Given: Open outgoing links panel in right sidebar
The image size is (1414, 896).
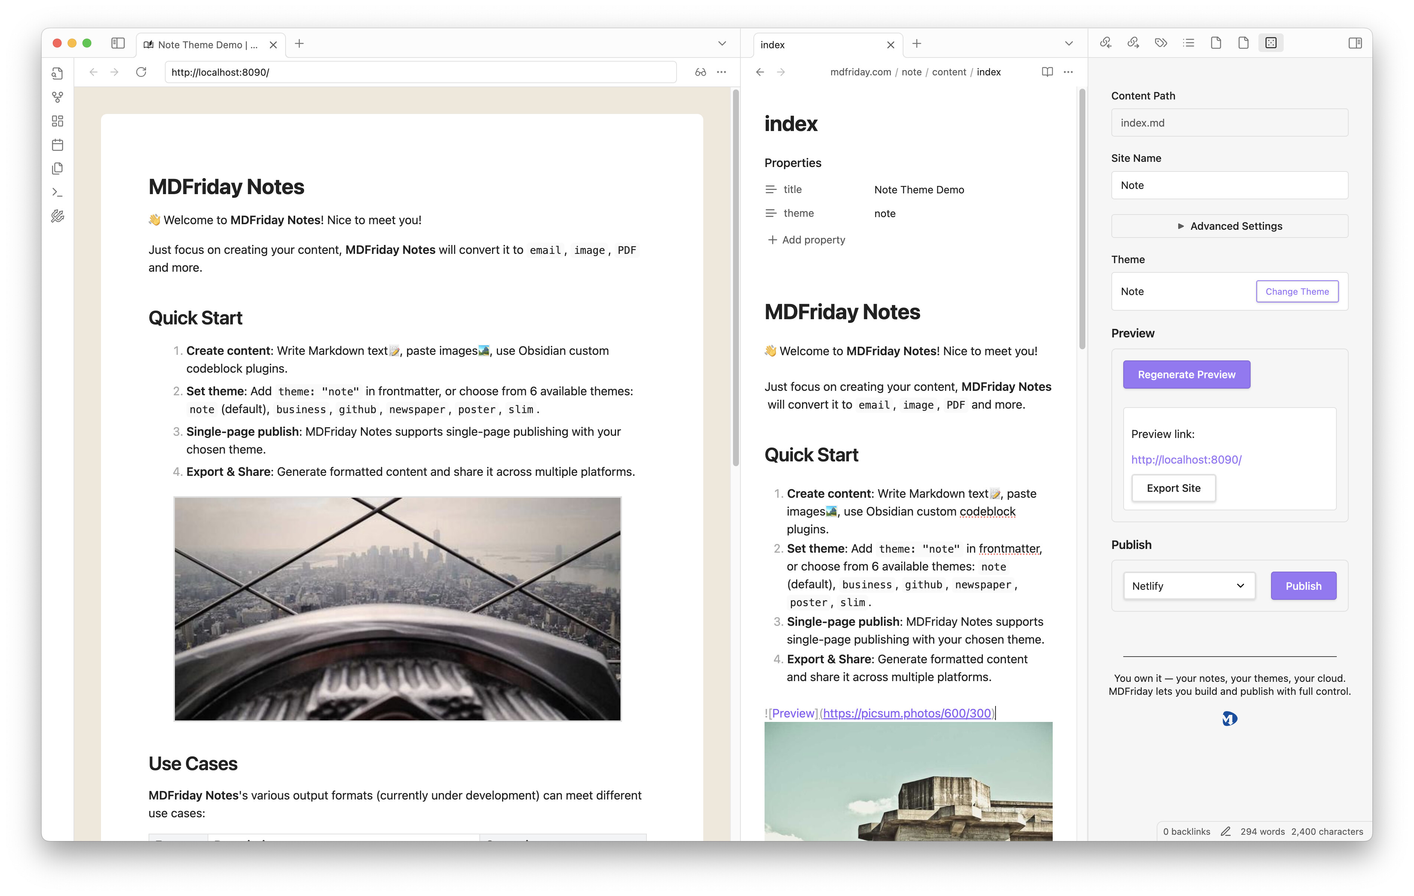Looking at the screenshot, I should (1133, 43).
